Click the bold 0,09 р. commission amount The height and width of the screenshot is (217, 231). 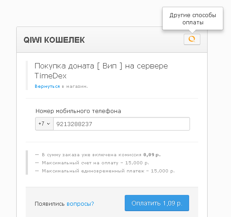[152, 155]
